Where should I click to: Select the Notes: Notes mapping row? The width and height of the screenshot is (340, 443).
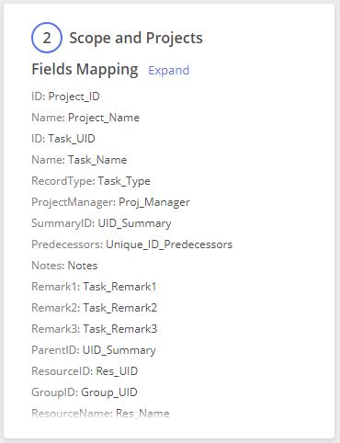click(64, 266)
